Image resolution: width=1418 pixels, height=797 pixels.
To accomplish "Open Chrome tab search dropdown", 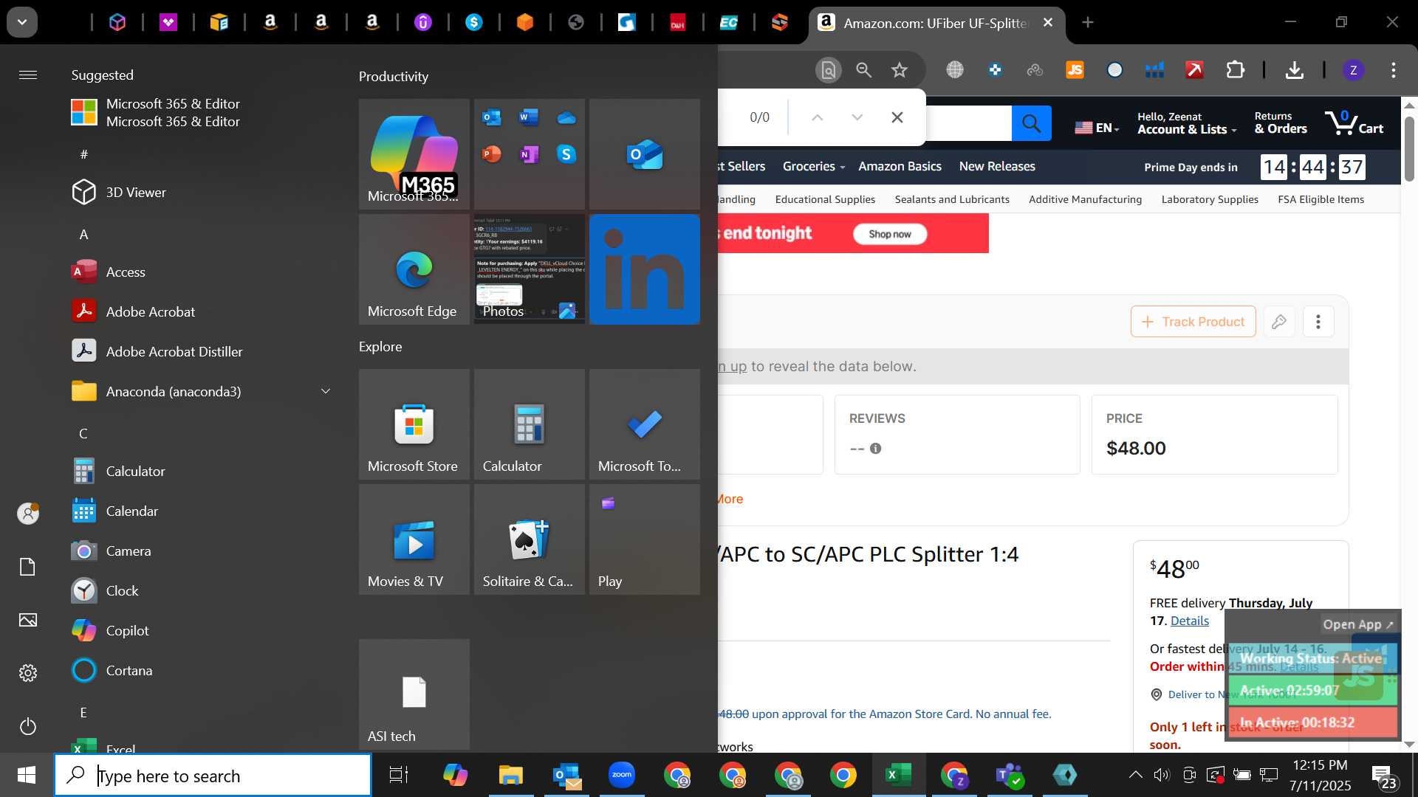I will 22,22.
